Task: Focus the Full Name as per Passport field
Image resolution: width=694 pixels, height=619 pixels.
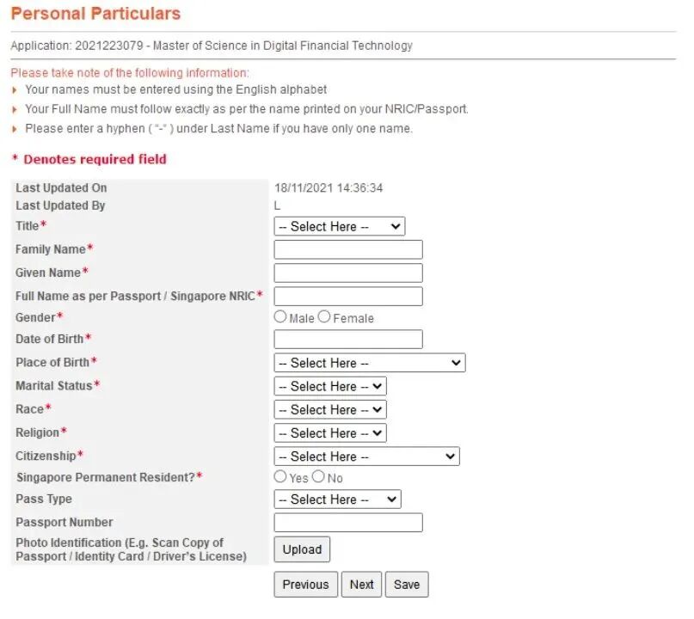Action: point(348,296)
